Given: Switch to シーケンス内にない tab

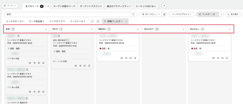Looking at the screenshot, I should click(x=146, y=6).
